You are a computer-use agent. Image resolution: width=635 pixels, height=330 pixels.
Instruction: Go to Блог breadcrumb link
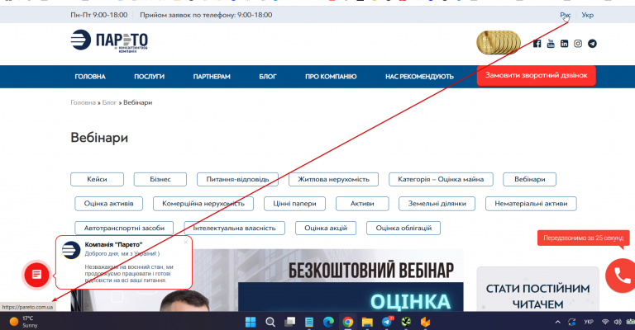pyautogui.click(x=109, y=102)
